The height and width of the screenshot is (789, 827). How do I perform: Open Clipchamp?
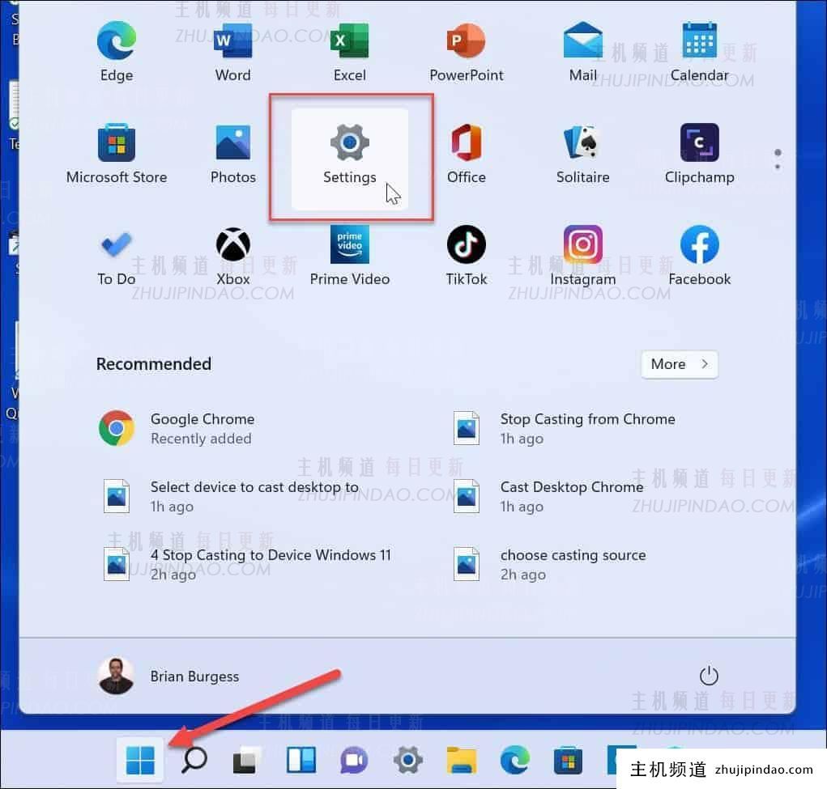(x=699, y=151)
